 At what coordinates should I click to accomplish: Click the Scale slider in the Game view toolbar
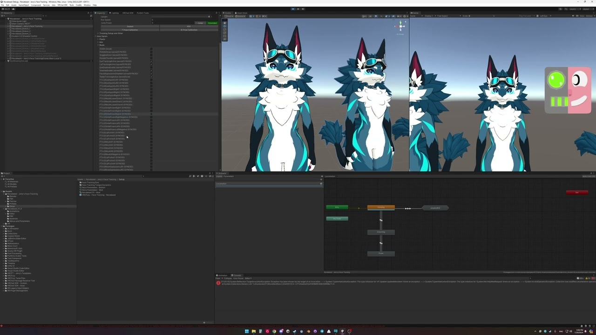(480, 16)
